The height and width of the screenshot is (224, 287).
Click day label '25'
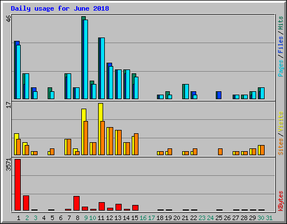tap(219, 218)
